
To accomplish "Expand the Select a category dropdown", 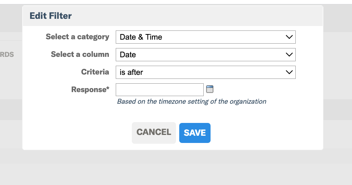I will (x=206, y=37).
